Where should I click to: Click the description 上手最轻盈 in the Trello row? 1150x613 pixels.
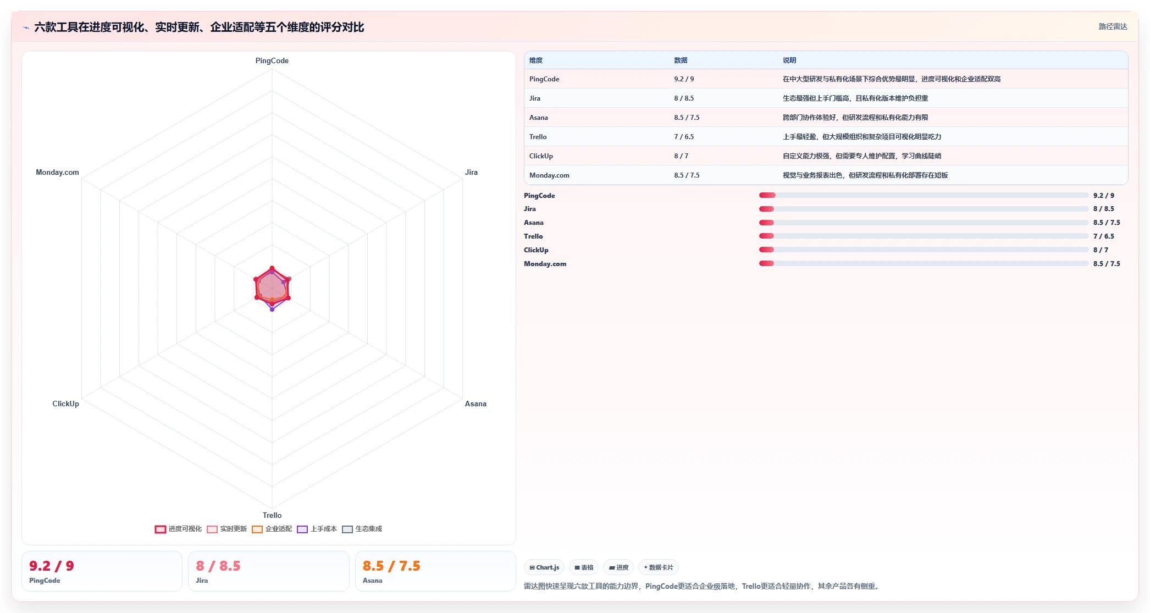tap(862, 137)
